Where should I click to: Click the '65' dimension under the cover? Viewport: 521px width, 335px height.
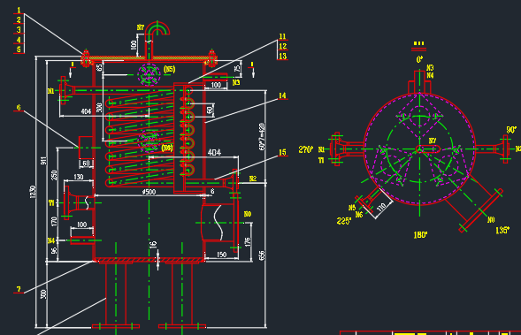pos(99,67)
